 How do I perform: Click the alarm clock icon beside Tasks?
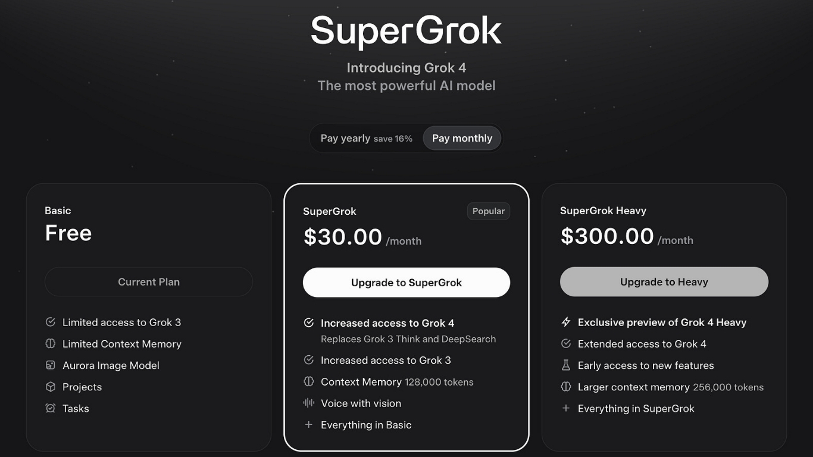tap(51, 408)
